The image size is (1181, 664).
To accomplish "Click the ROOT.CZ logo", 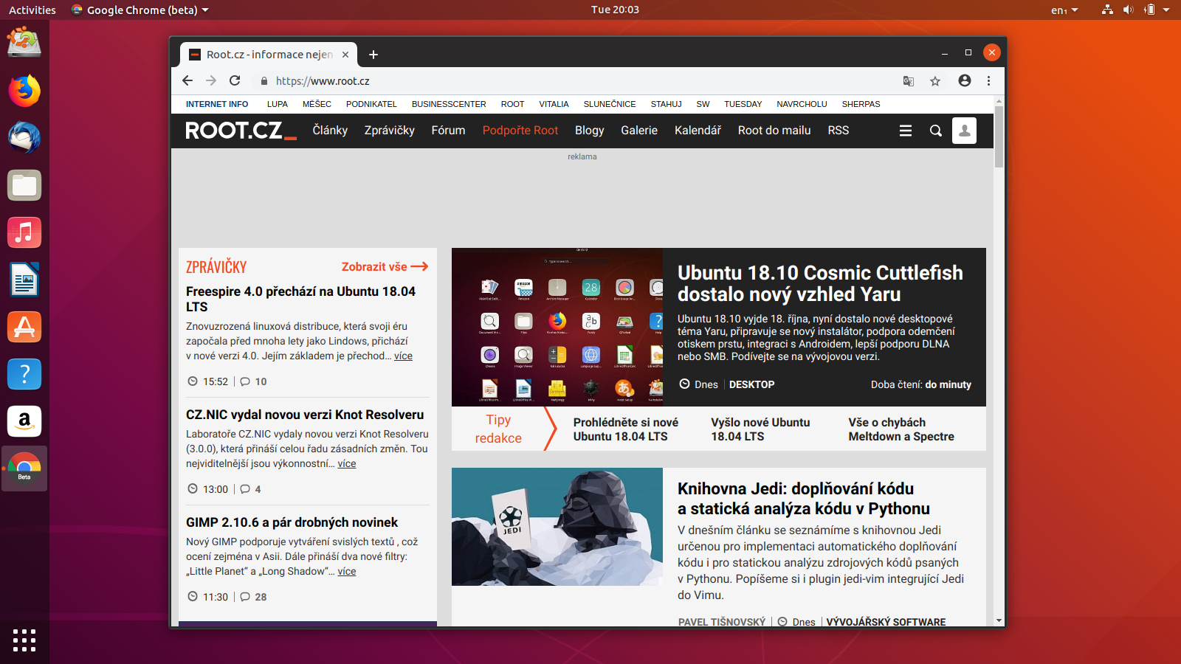I will [x=241, y=131].
